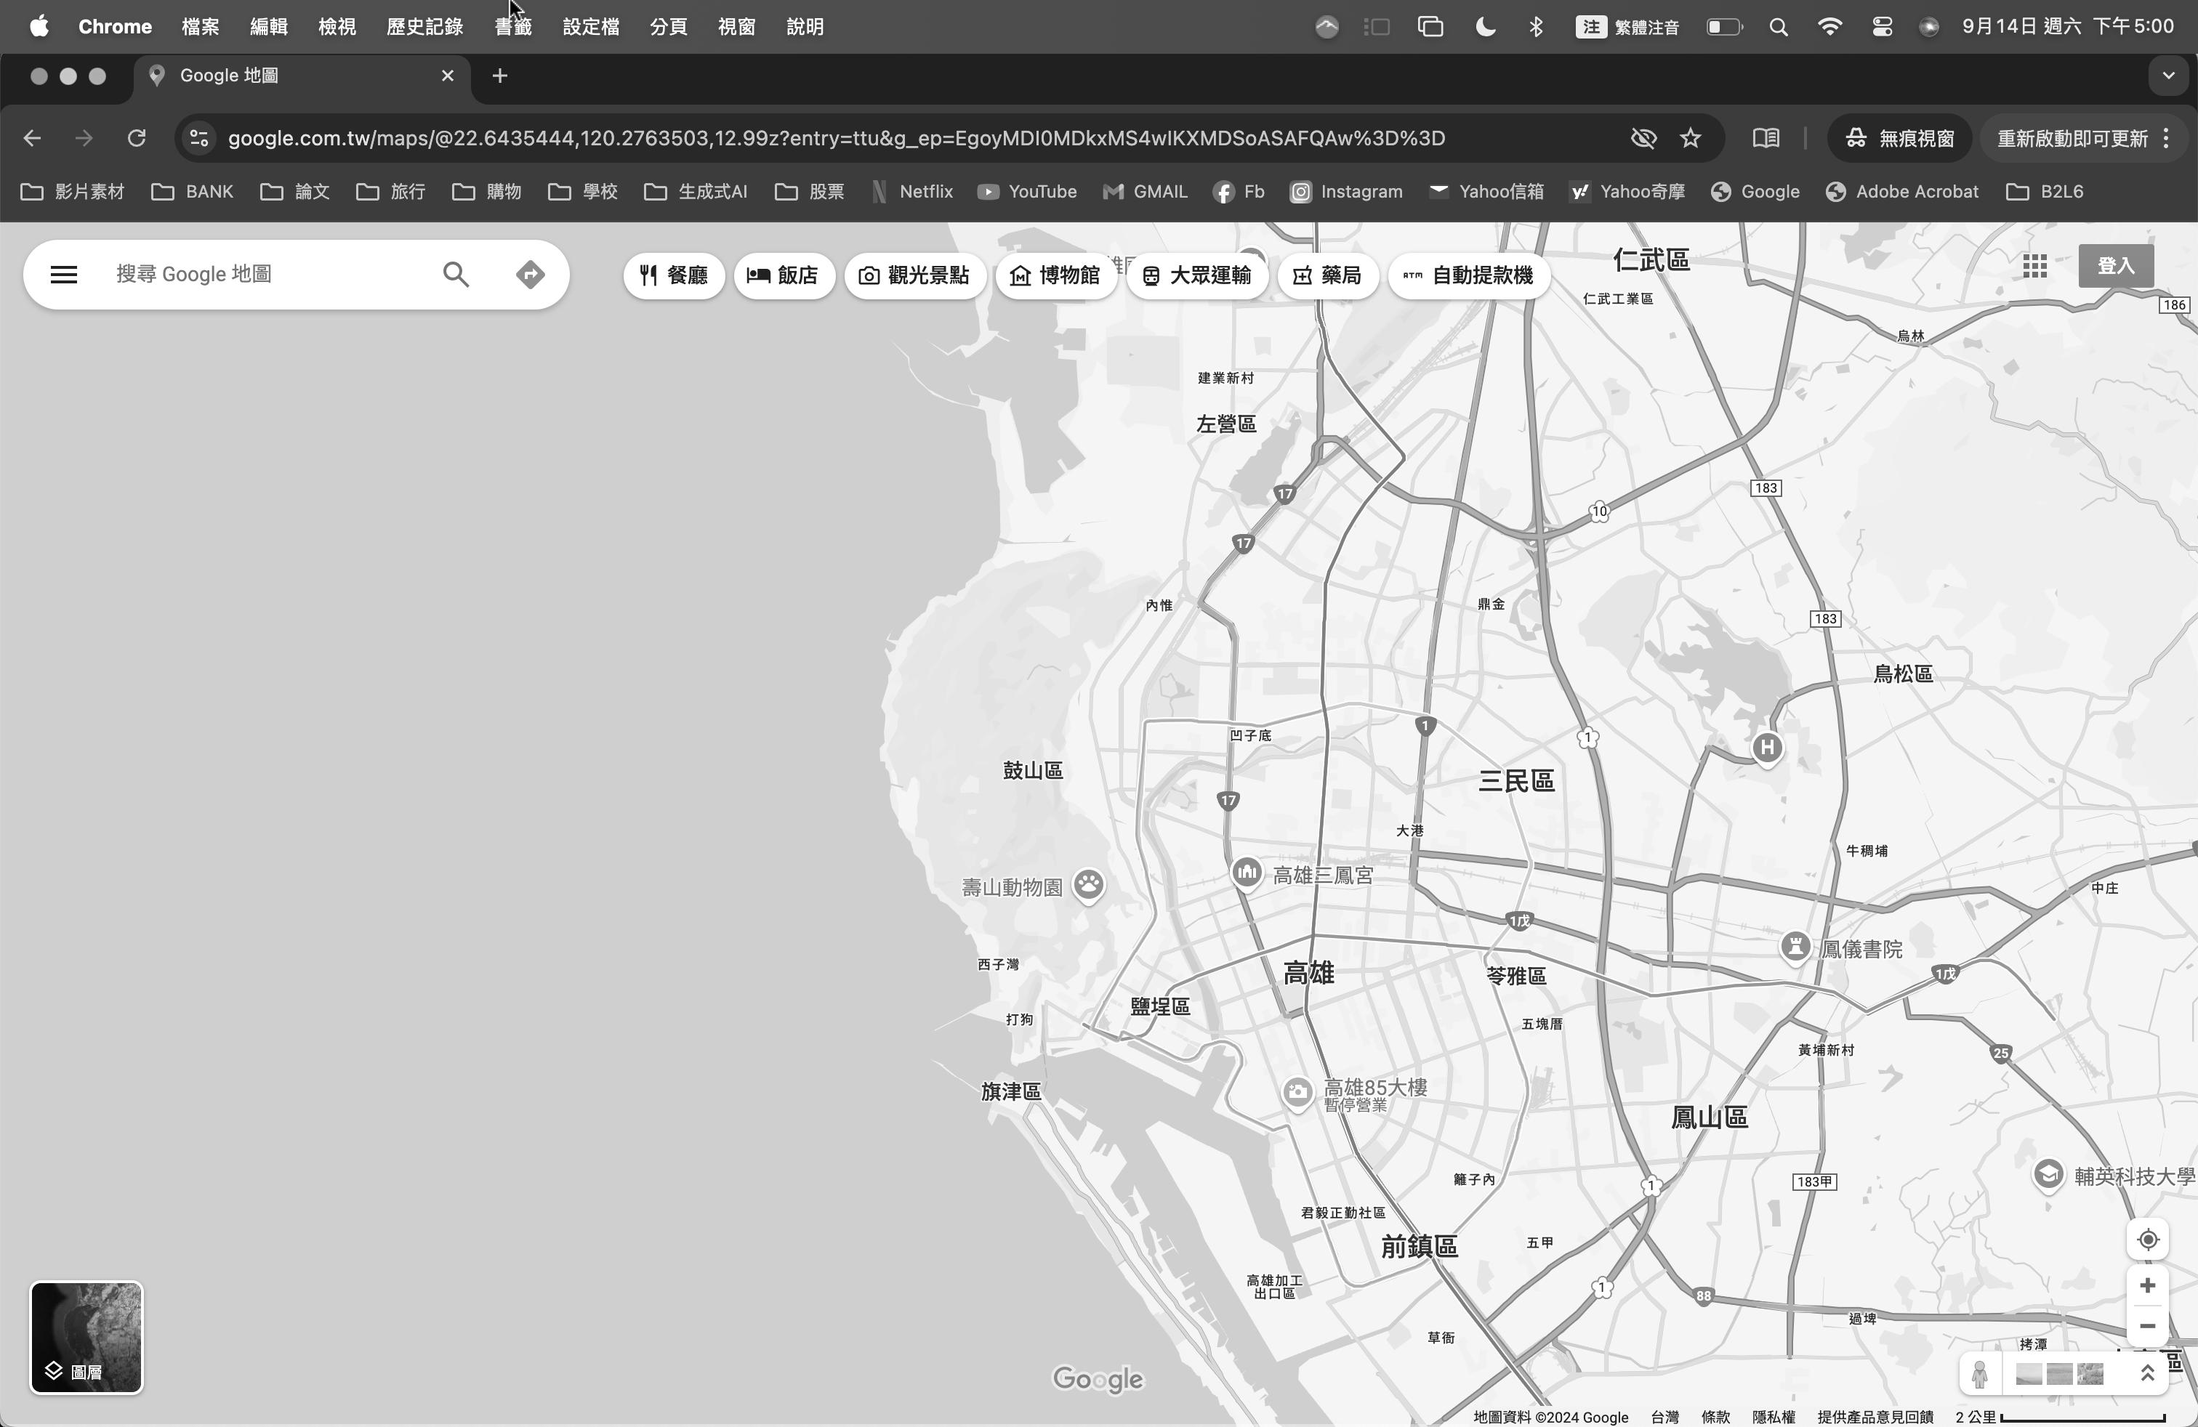This screenshot has height=1427, width=2198.
Task: Expand the map imagery chevron panel
Action: (x=2147, y=1373)
